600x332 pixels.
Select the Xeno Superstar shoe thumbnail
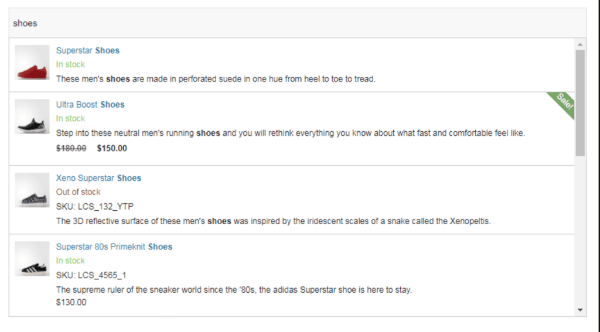pyautogui.click(x=32, y=190)
